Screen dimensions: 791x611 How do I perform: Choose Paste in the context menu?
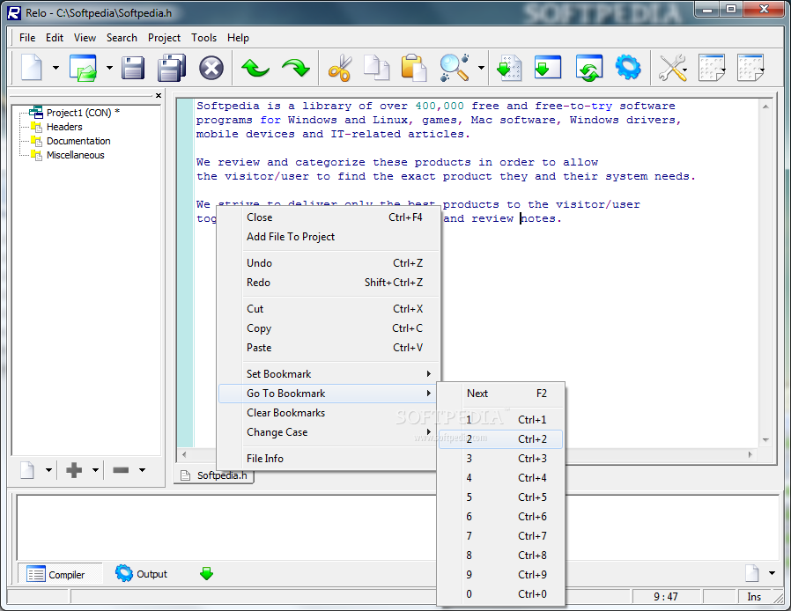328,348
